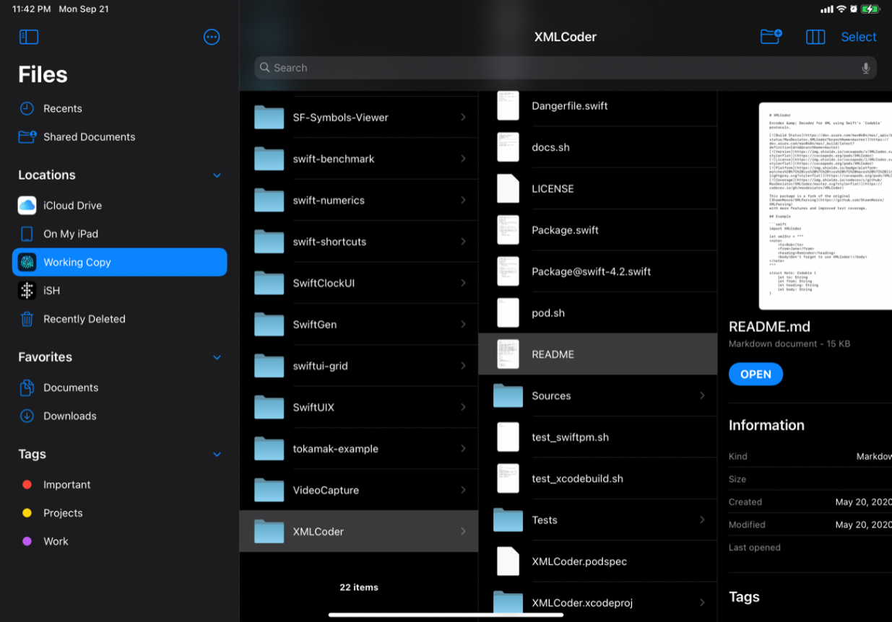892x622 pixels.
Task: Open the SwiftGen folder
Action: click(x=359, y=325)
